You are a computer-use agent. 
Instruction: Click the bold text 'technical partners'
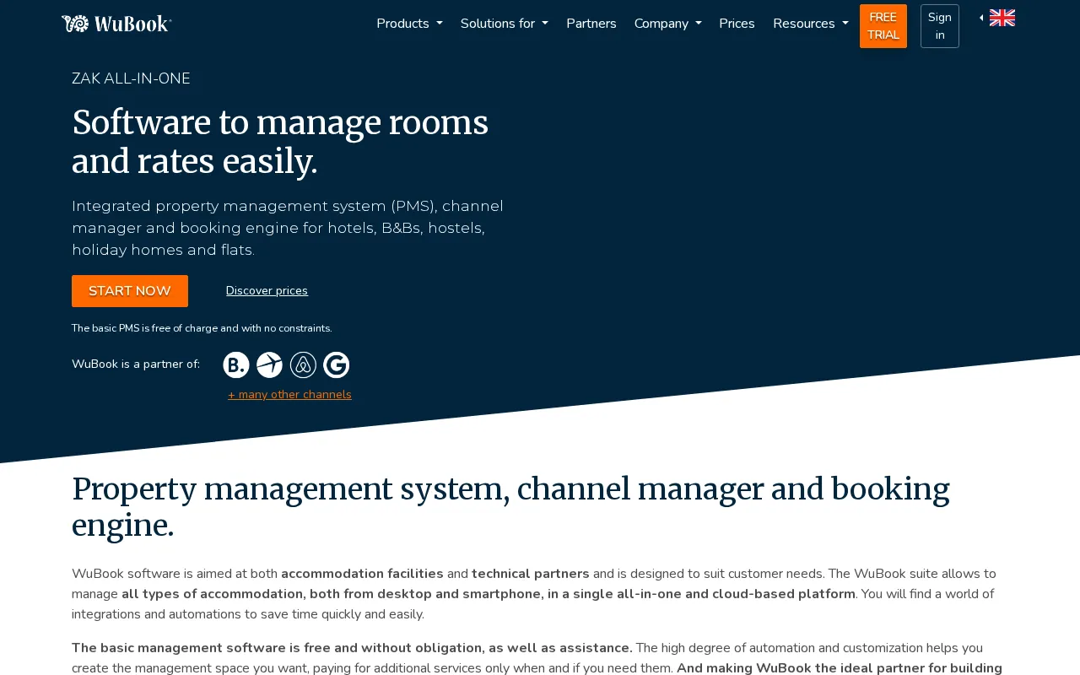(x=531, y=574)
